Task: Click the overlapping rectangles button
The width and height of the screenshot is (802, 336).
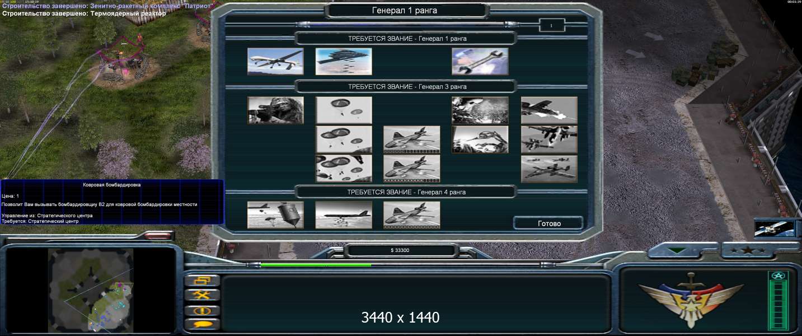Action: tap(201, 281)
